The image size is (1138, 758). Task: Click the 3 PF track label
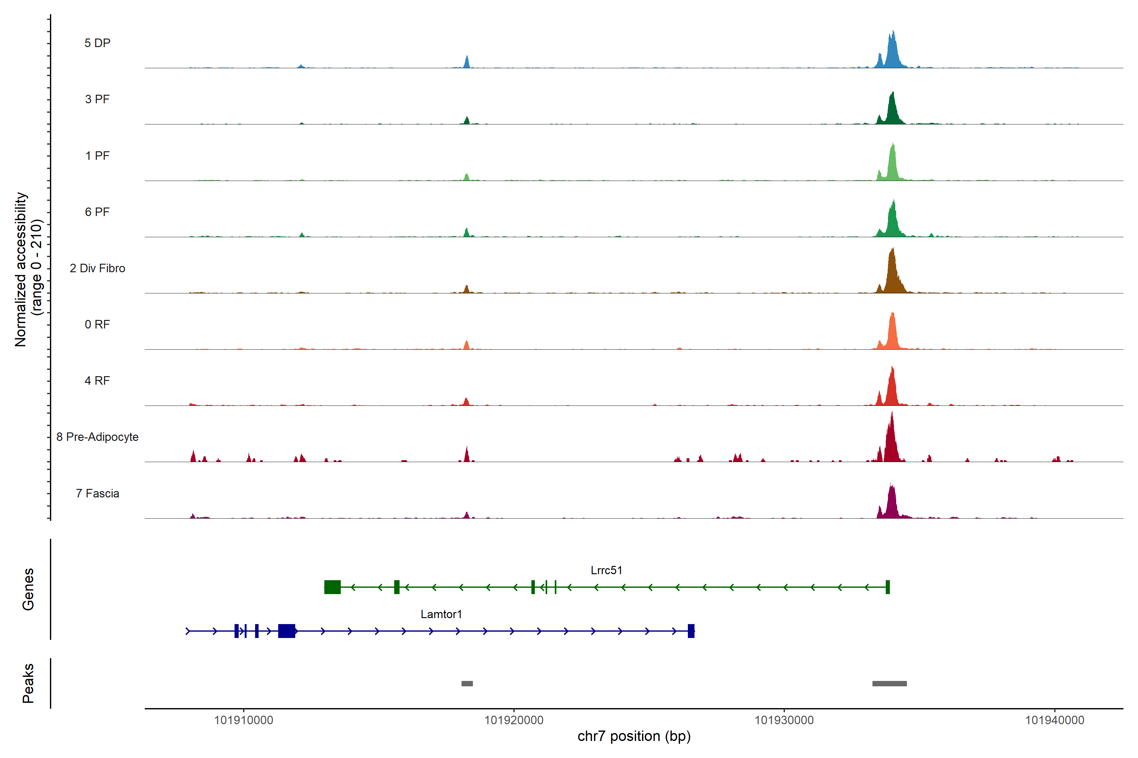[97, 99]
